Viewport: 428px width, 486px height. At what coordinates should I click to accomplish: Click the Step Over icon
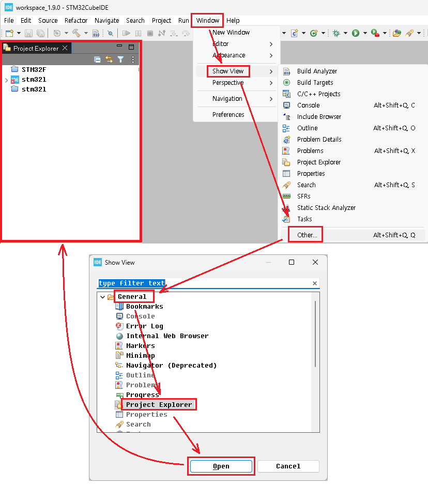pyautogui.click(x=186, y=33)
